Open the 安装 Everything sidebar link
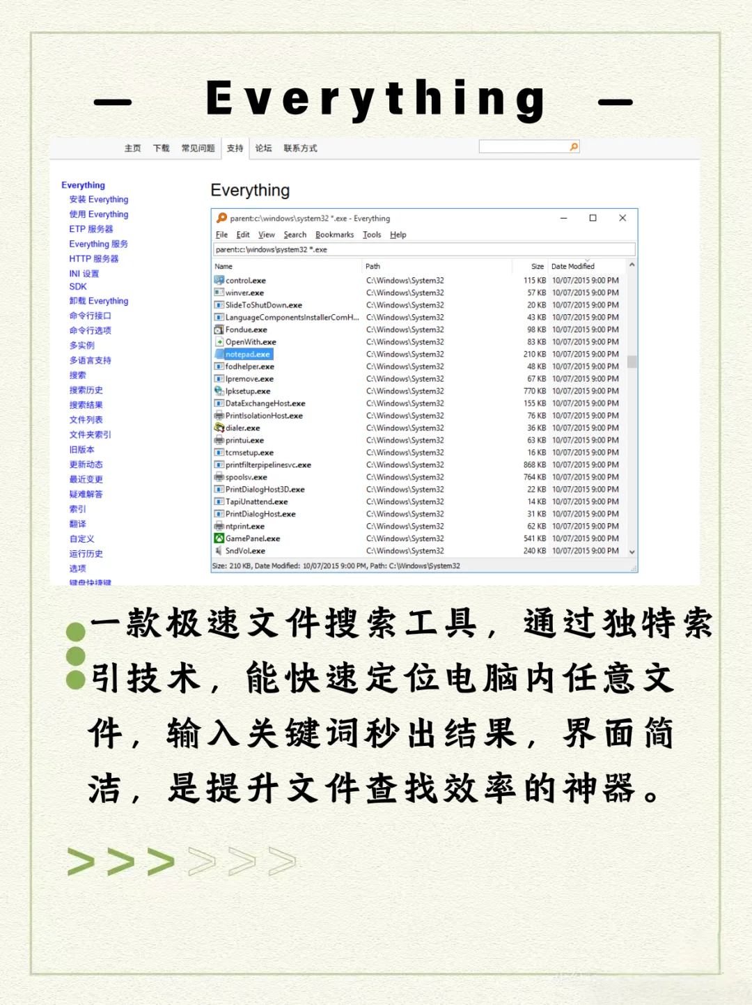The image size is (752, 1005). click(x=99, y=199)
